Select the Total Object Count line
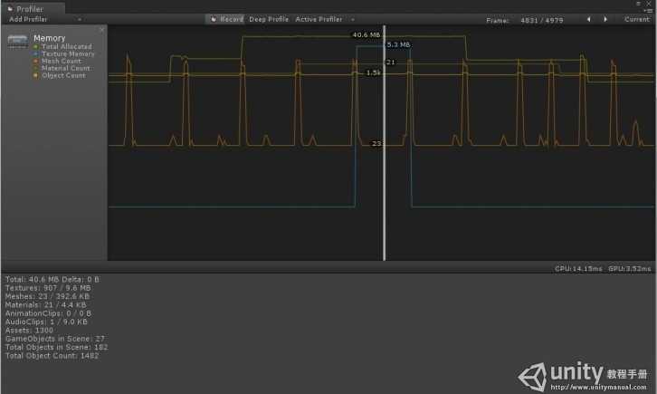657x394 pixels. click(x=52, y=355)
